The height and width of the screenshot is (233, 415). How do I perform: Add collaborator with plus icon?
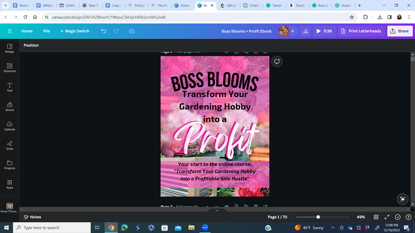pos(293,31)
